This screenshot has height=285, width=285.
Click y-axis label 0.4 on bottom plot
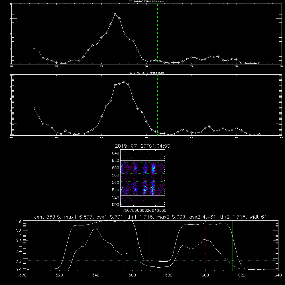click(19, 251)
